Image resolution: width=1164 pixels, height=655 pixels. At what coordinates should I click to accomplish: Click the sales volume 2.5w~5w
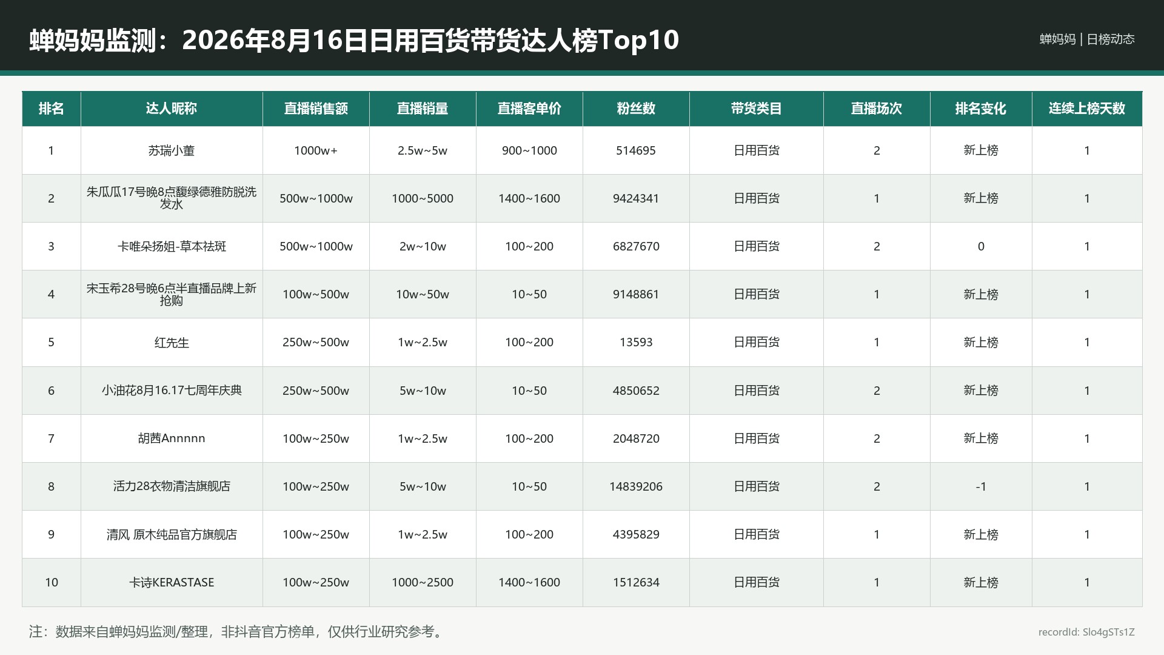pos(423,150)
